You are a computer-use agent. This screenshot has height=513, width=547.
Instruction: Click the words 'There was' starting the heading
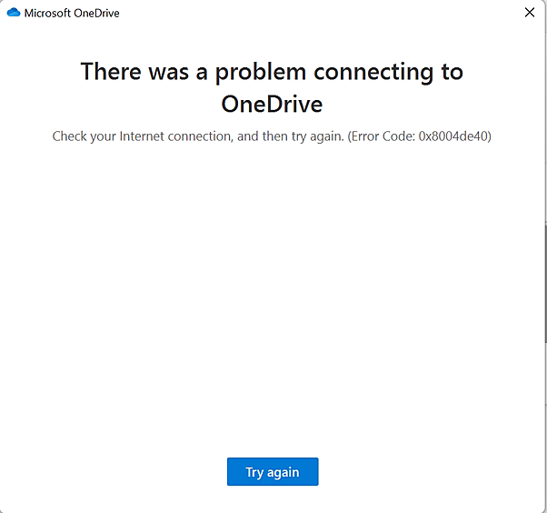tap(134, 72)
